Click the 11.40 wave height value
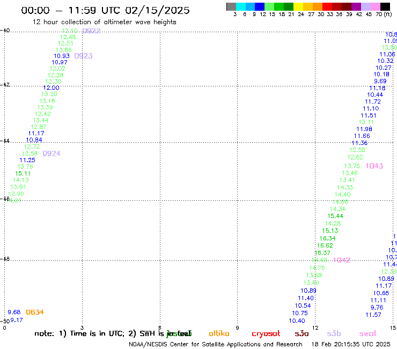The image size is (397, 349). [306, 298]
